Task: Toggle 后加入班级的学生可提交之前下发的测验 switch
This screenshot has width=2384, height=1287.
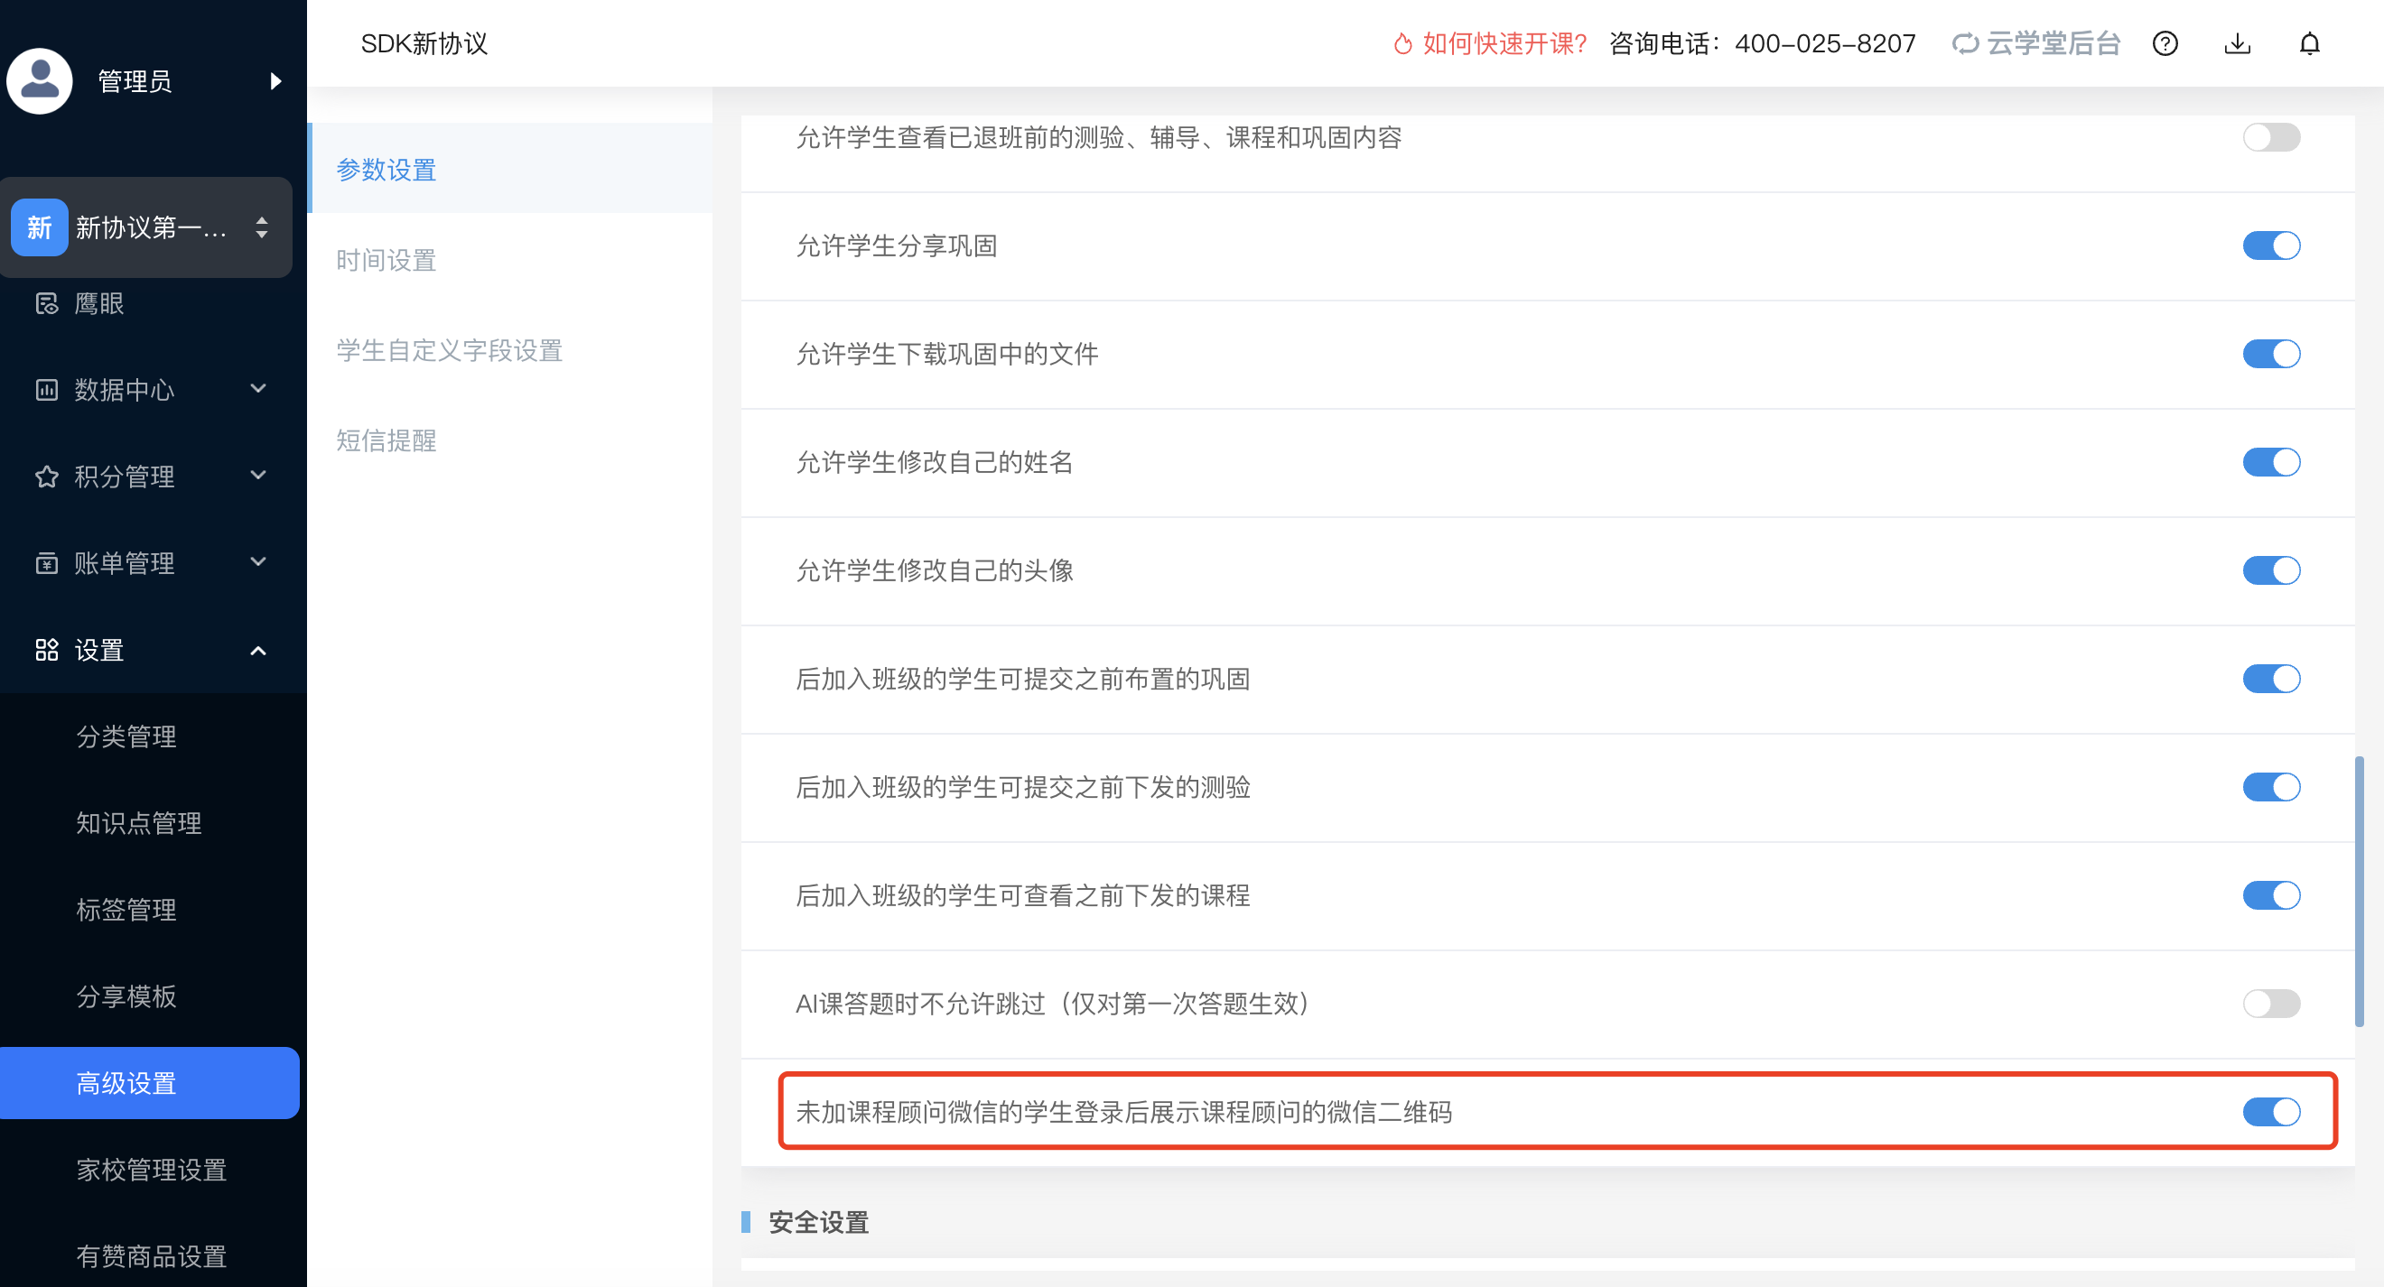Action: click(2271, 786)
